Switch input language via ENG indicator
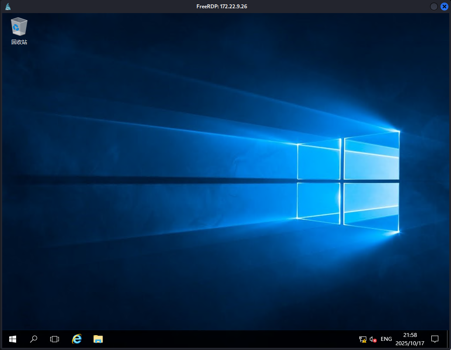 (386, 339)
